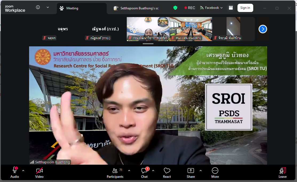Start camera with the Video button

39,173
